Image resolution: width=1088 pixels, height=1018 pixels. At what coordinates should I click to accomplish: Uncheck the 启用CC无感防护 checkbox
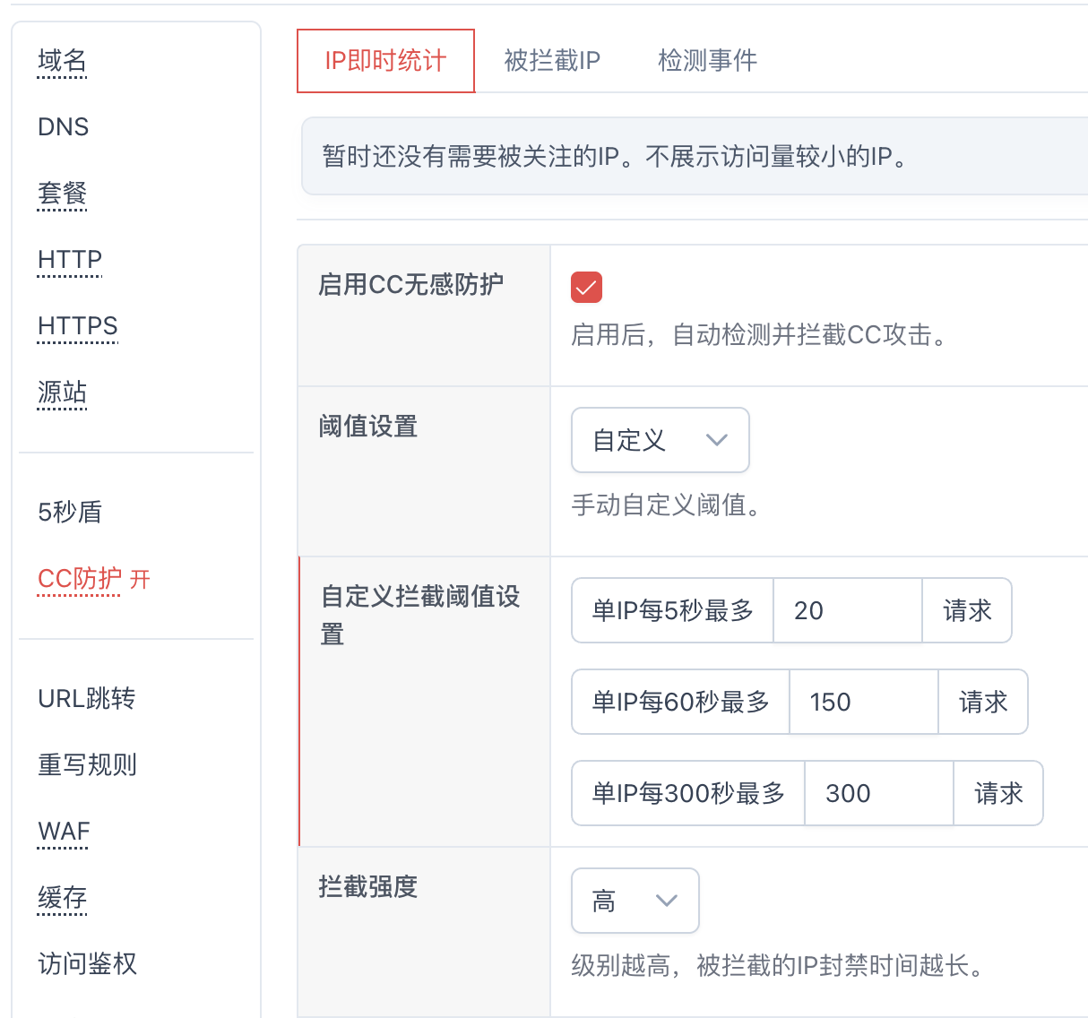586,288
